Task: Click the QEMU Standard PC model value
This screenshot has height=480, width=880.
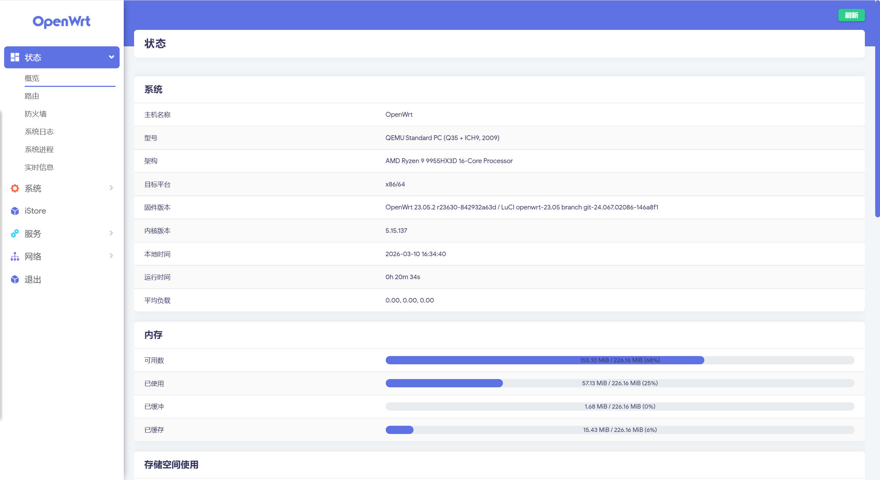Action: point(442,138)
